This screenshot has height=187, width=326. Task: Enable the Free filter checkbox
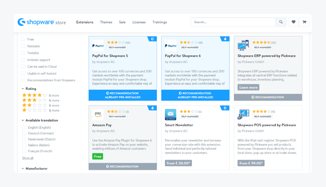[x=24, y=39]
